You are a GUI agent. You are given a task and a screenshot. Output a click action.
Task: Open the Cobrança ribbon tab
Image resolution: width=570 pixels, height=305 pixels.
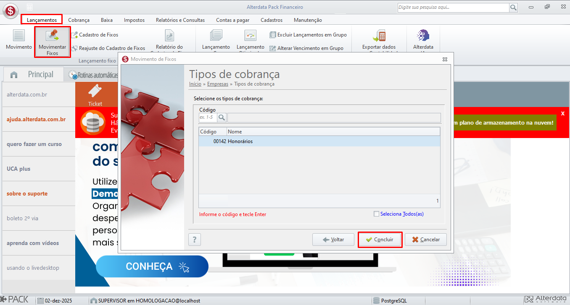pyautogui.click(x=79, y=20)
